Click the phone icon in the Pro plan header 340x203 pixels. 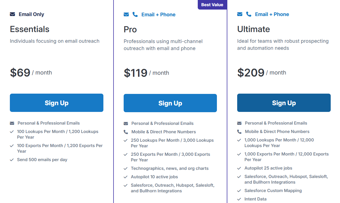coord(135,14)
